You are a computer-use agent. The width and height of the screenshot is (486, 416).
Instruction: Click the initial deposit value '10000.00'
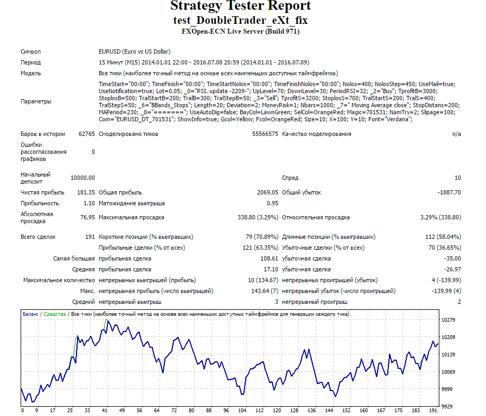click(82, 178)
